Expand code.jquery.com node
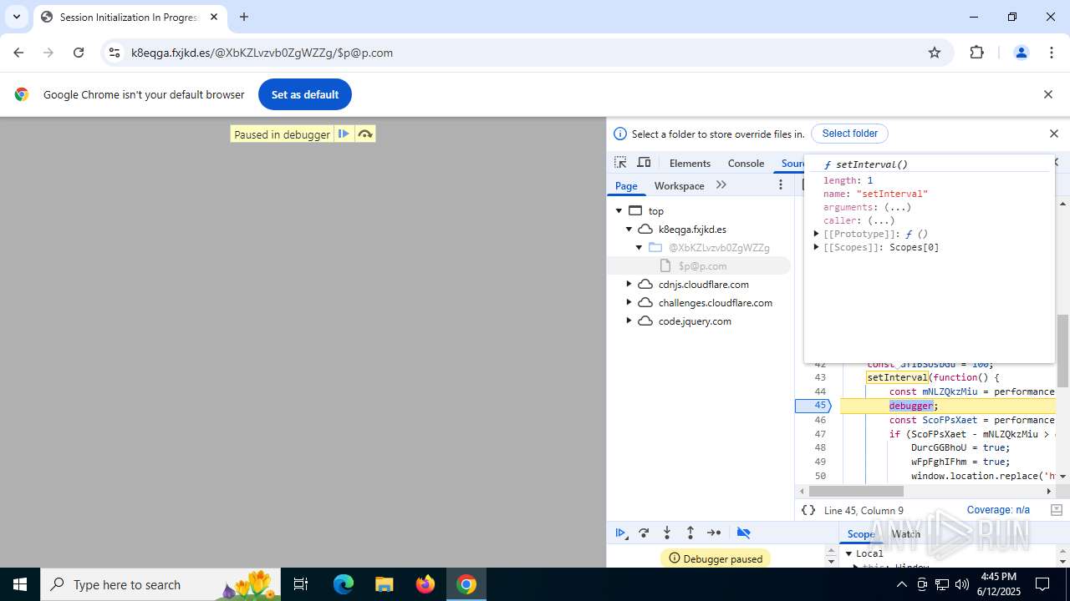 [x=629, y=321]
